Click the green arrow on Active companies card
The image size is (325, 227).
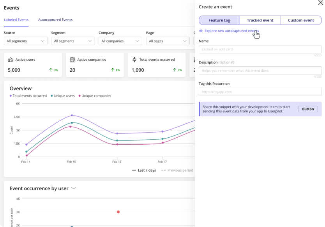coord(113,70)
